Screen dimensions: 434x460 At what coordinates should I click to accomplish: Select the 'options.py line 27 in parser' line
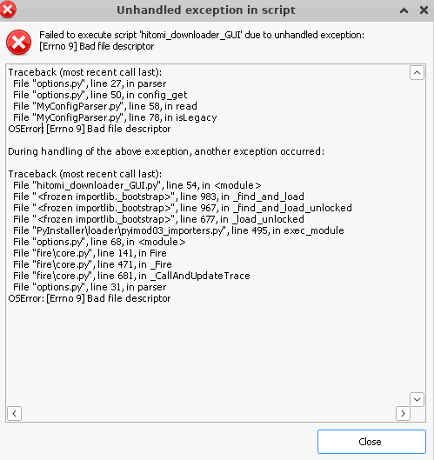(90, 83)
